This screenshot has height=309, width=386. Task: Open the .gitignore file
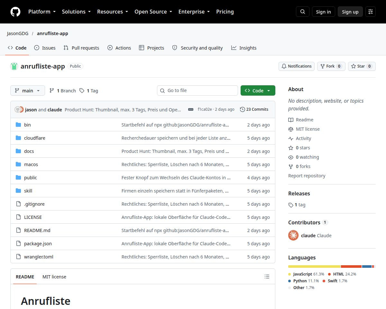tap(34, 204)
